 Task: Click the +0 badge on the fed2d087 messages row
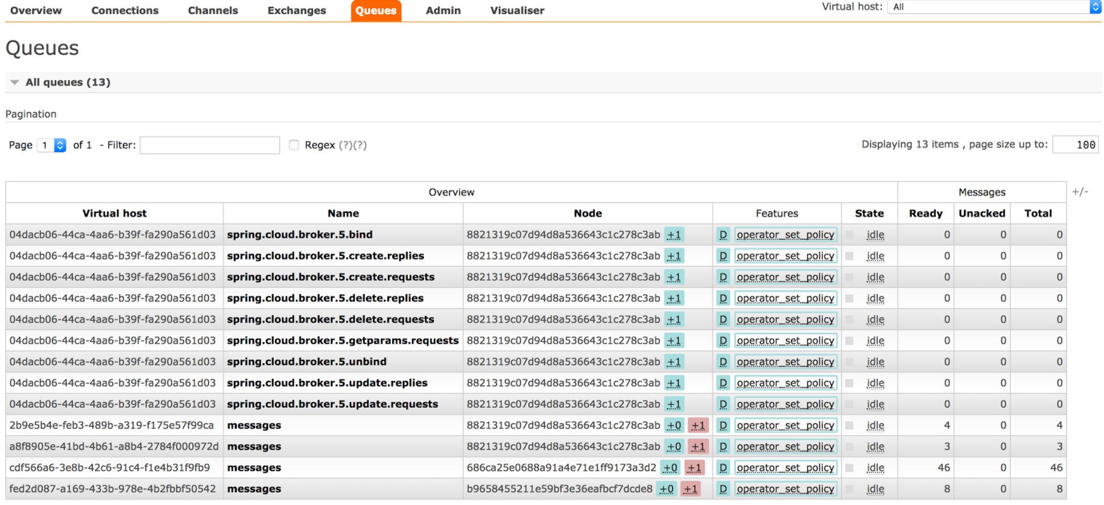(666, 489)
